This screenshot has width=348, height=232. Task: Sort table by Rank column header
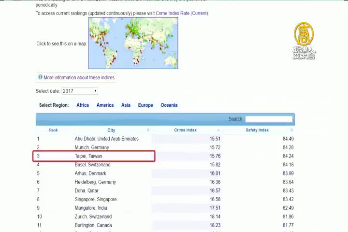click(x=53, y=130)
